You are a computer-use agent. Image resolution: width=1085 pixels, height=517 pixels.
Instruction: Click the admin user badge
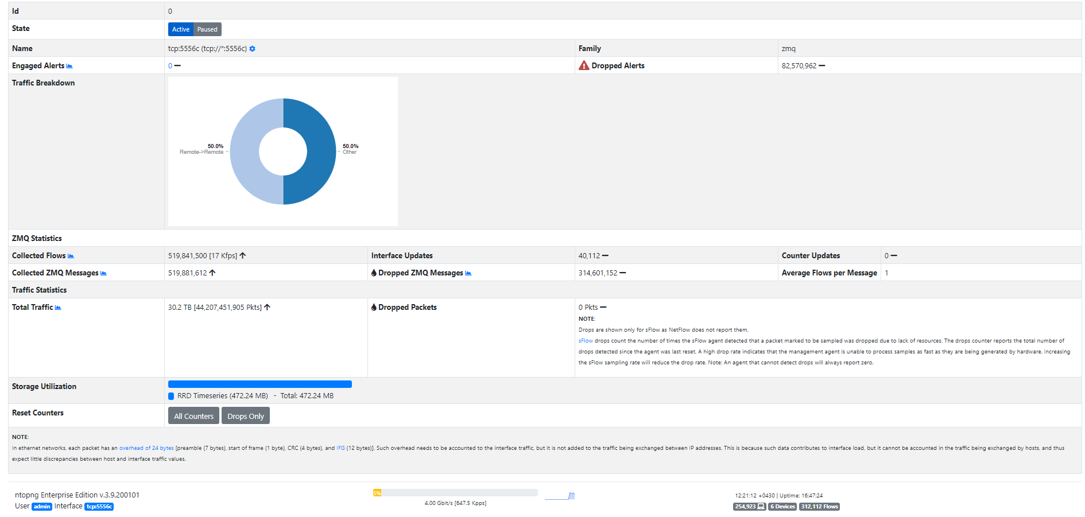42,507
